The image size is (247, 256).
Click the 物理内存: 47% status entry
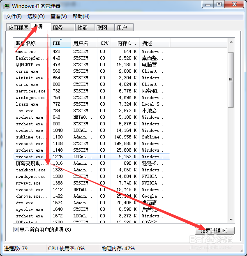118,249
